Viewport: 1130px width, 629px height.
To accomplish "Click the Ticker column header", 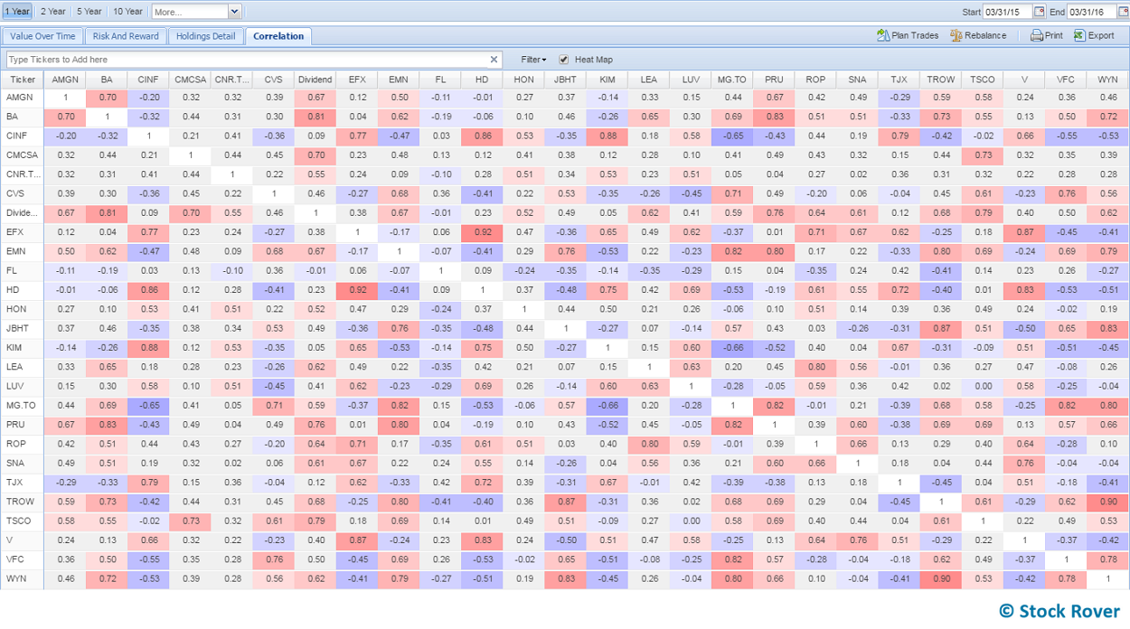I will tap(22, 80).
